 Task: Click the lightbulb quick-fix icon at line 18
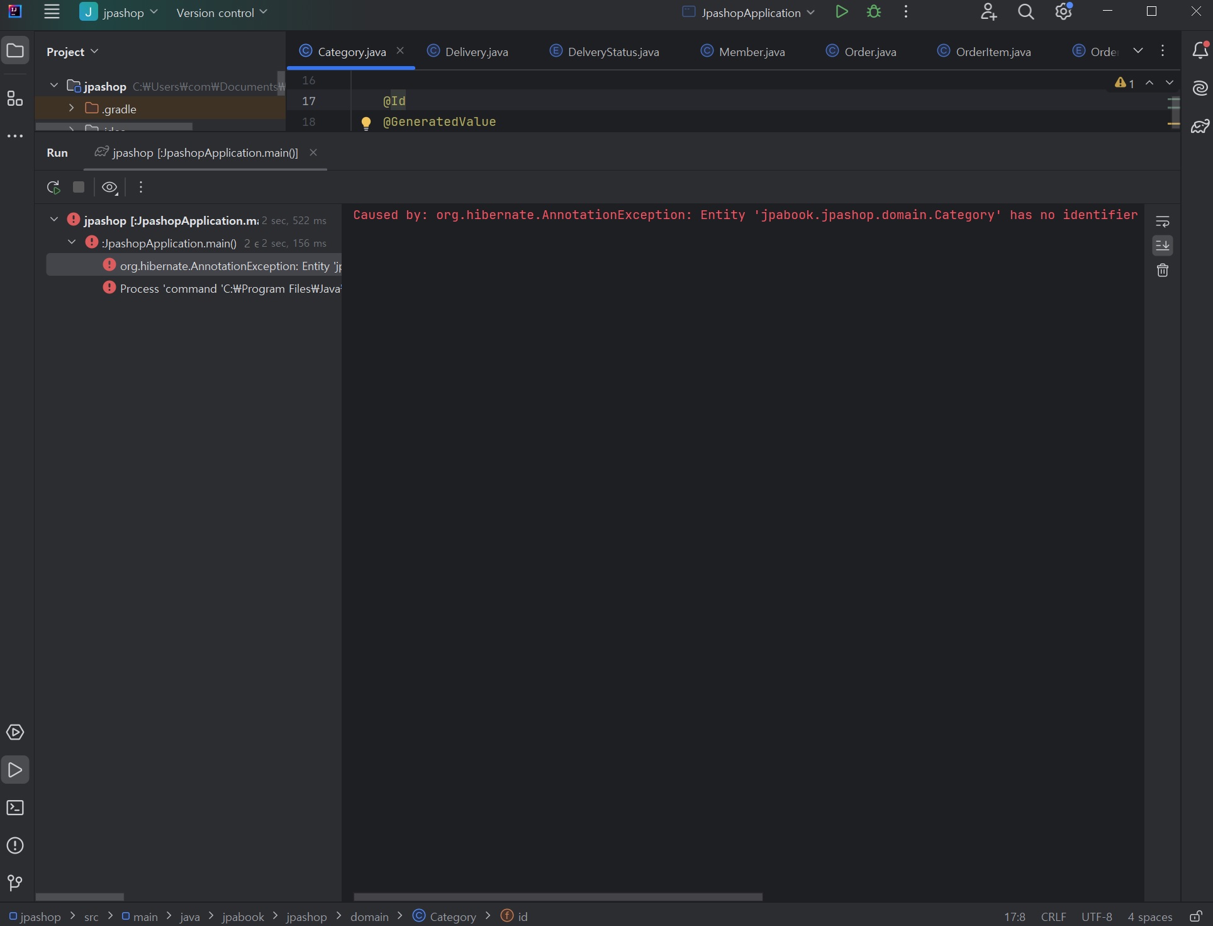(x=366, y=123)
